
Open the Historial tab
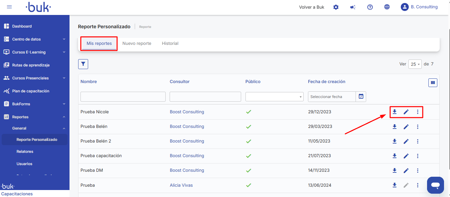point(170,44)
